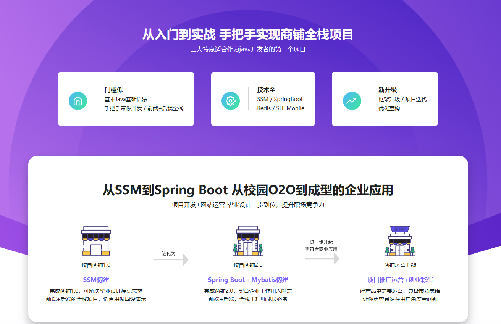
Task: Click the text 好产品更需要运营：具备市场思维
Action: (400, 291)
